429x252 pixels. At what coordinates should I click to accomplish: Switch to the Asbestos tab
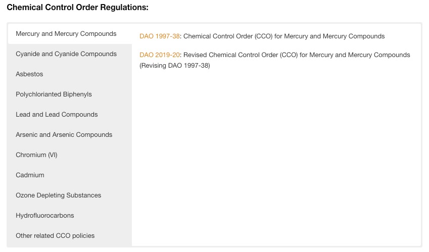70,74
